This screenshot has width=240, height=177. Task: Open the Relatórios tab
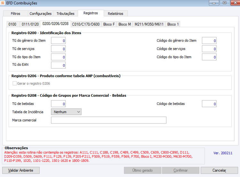pyautogui.click(x=116, y=14)
